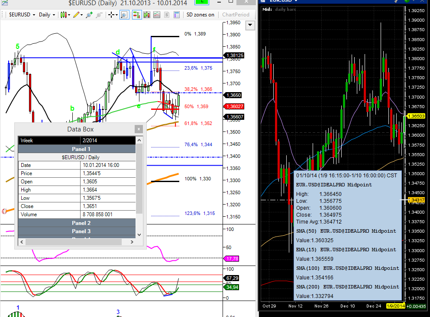Toggle the indicators bars icon

click(136, 15)
